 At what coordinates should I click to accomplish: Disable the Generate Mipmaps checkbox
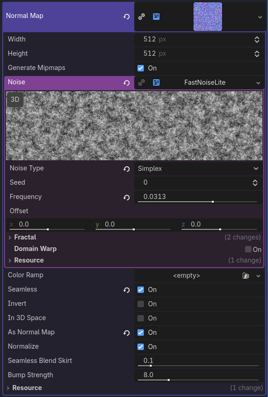coord(140,68)
